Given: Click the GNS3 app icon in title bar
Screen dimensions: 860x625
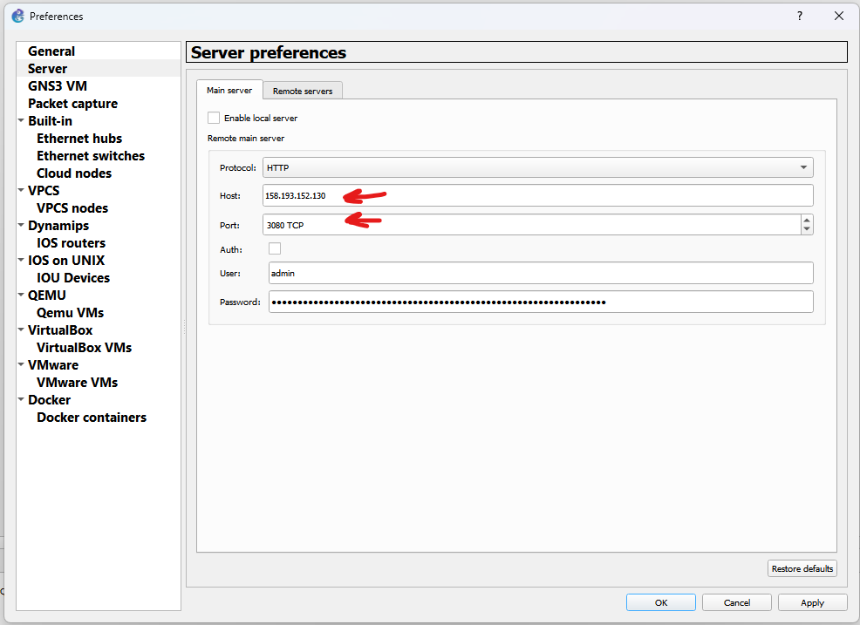Looking at the screenshot, I should [18, 16].
